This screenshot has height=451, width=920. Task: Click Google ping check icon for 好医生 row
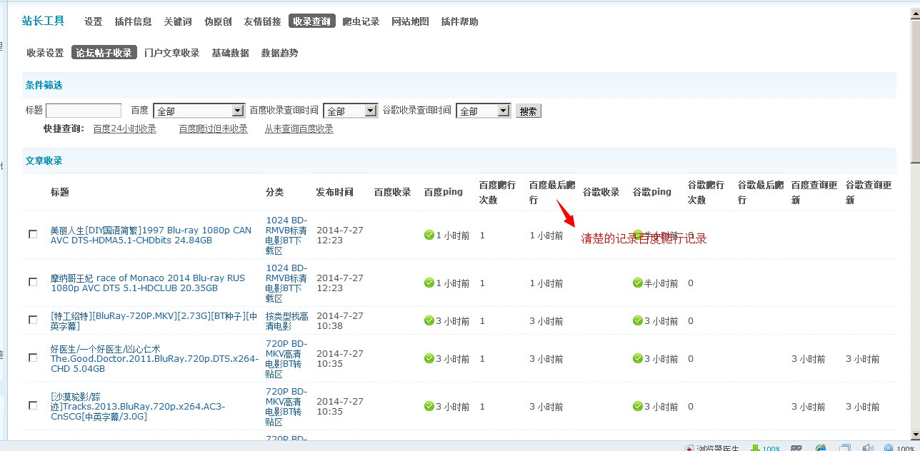637,358
